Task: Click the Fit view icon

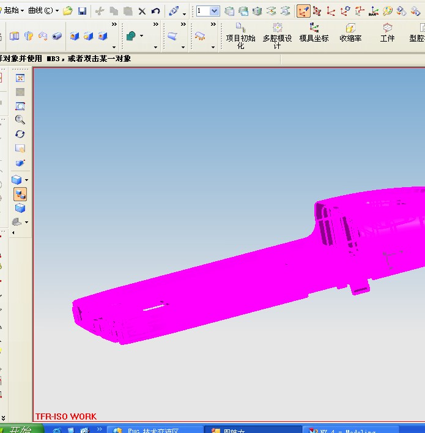Action: click(20, 78)
